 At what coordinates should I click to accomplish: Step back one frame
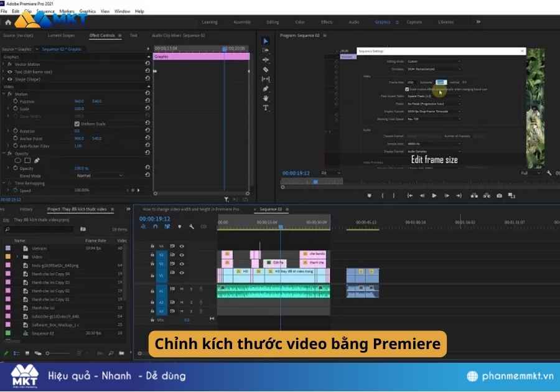point(422,195)
